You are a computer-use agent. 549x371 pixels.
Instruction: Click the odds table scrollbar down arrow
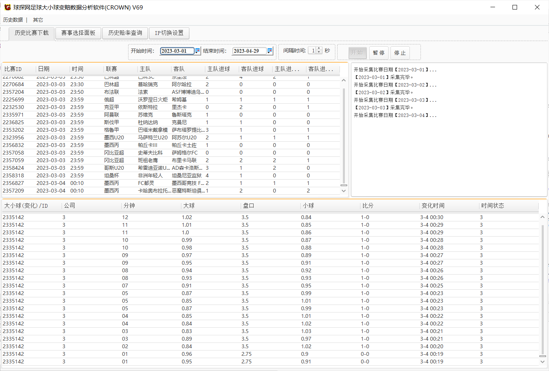click(543, 362)
